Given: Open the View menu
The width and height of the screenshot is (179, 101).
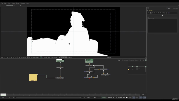Looking at the screenshot, I should coord(9,3).
